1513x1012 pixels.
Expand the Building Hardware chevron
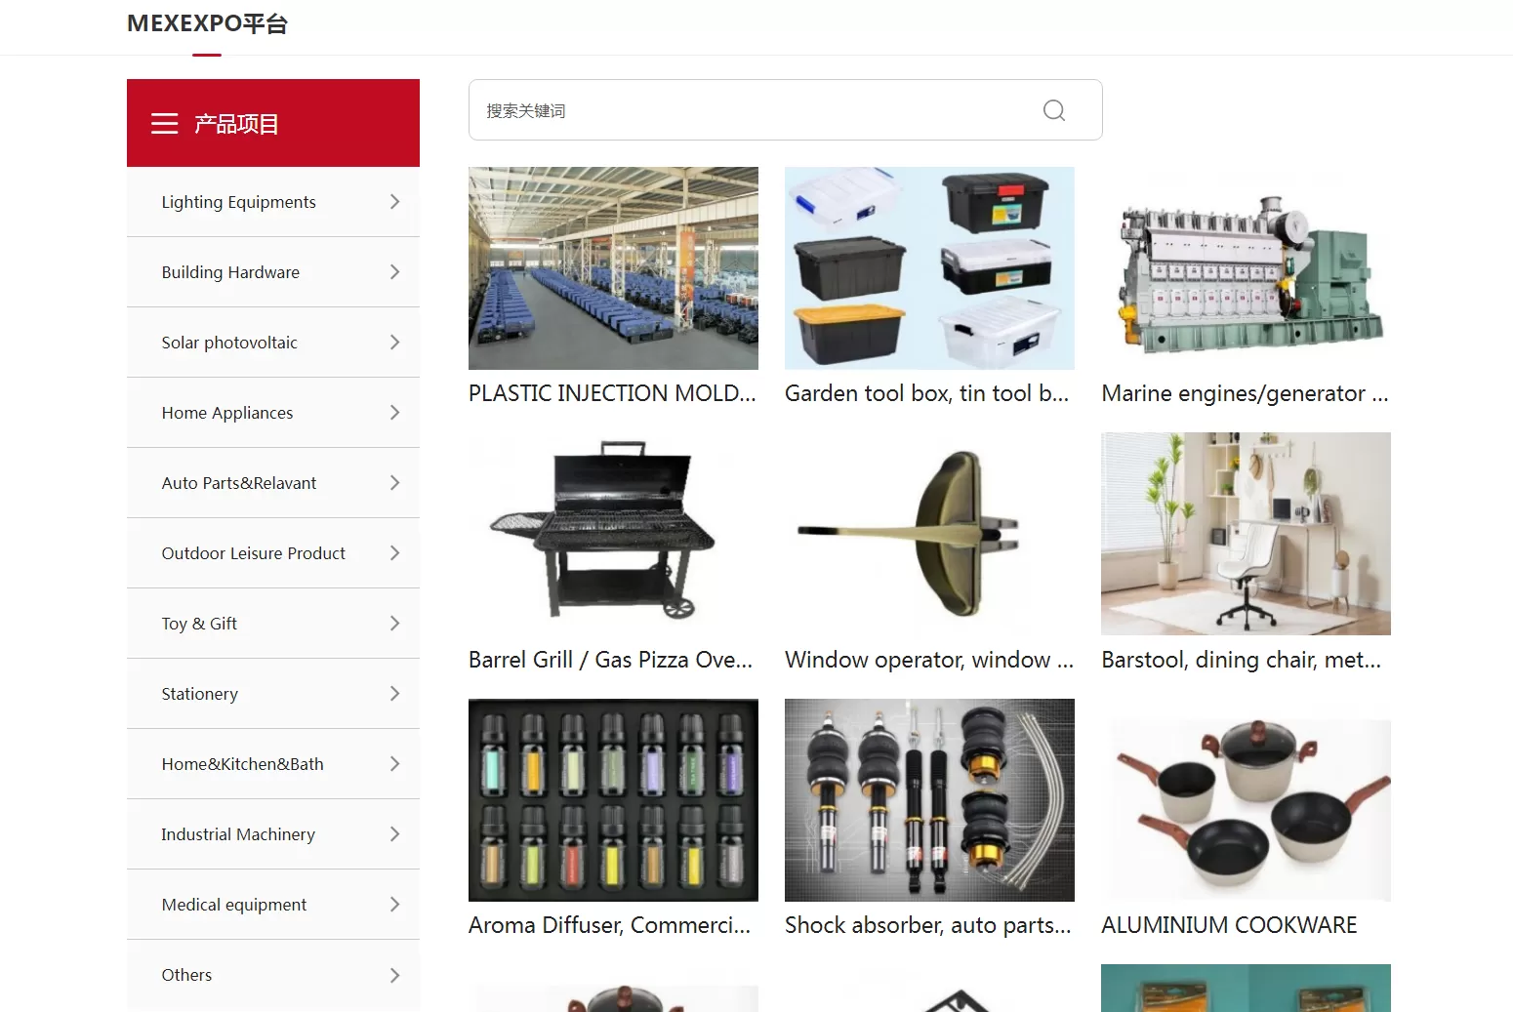click(394, 272)
